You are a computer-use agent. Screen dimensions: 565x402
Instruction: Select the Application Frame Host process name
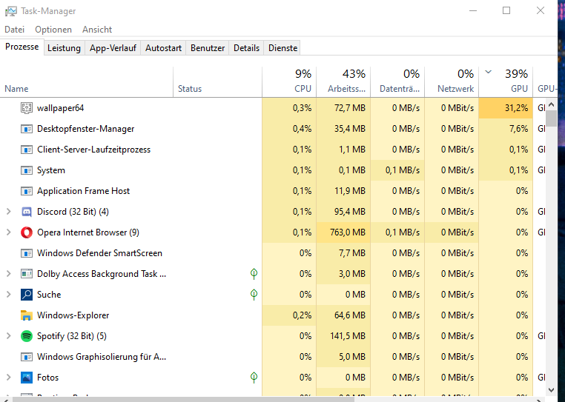coord(83,191)
